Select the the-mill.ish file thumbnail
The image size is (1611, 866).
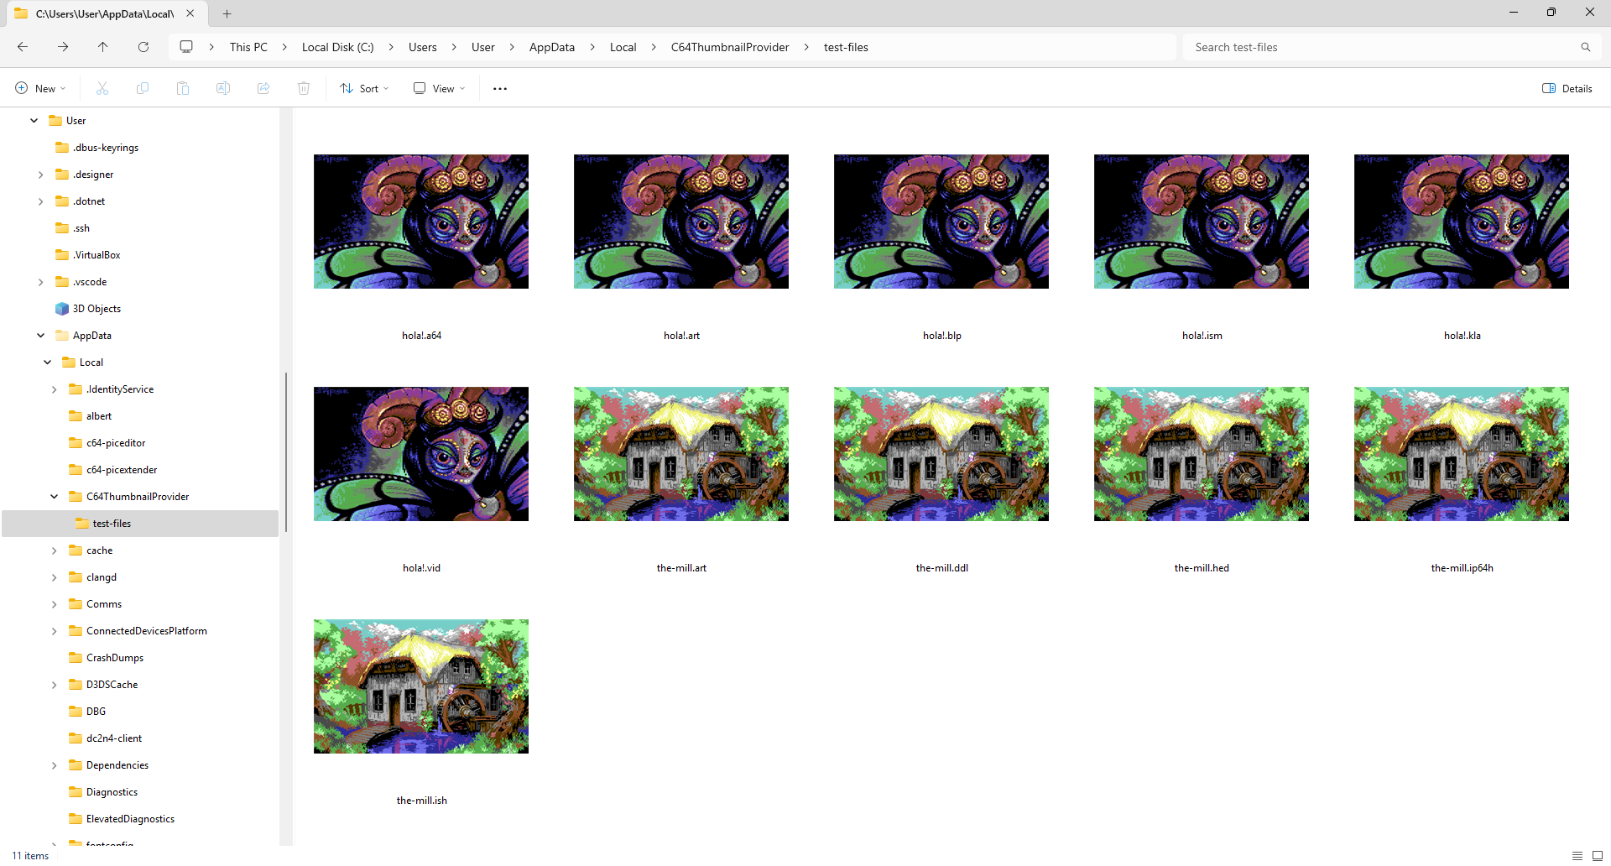[x=421, y=686]
